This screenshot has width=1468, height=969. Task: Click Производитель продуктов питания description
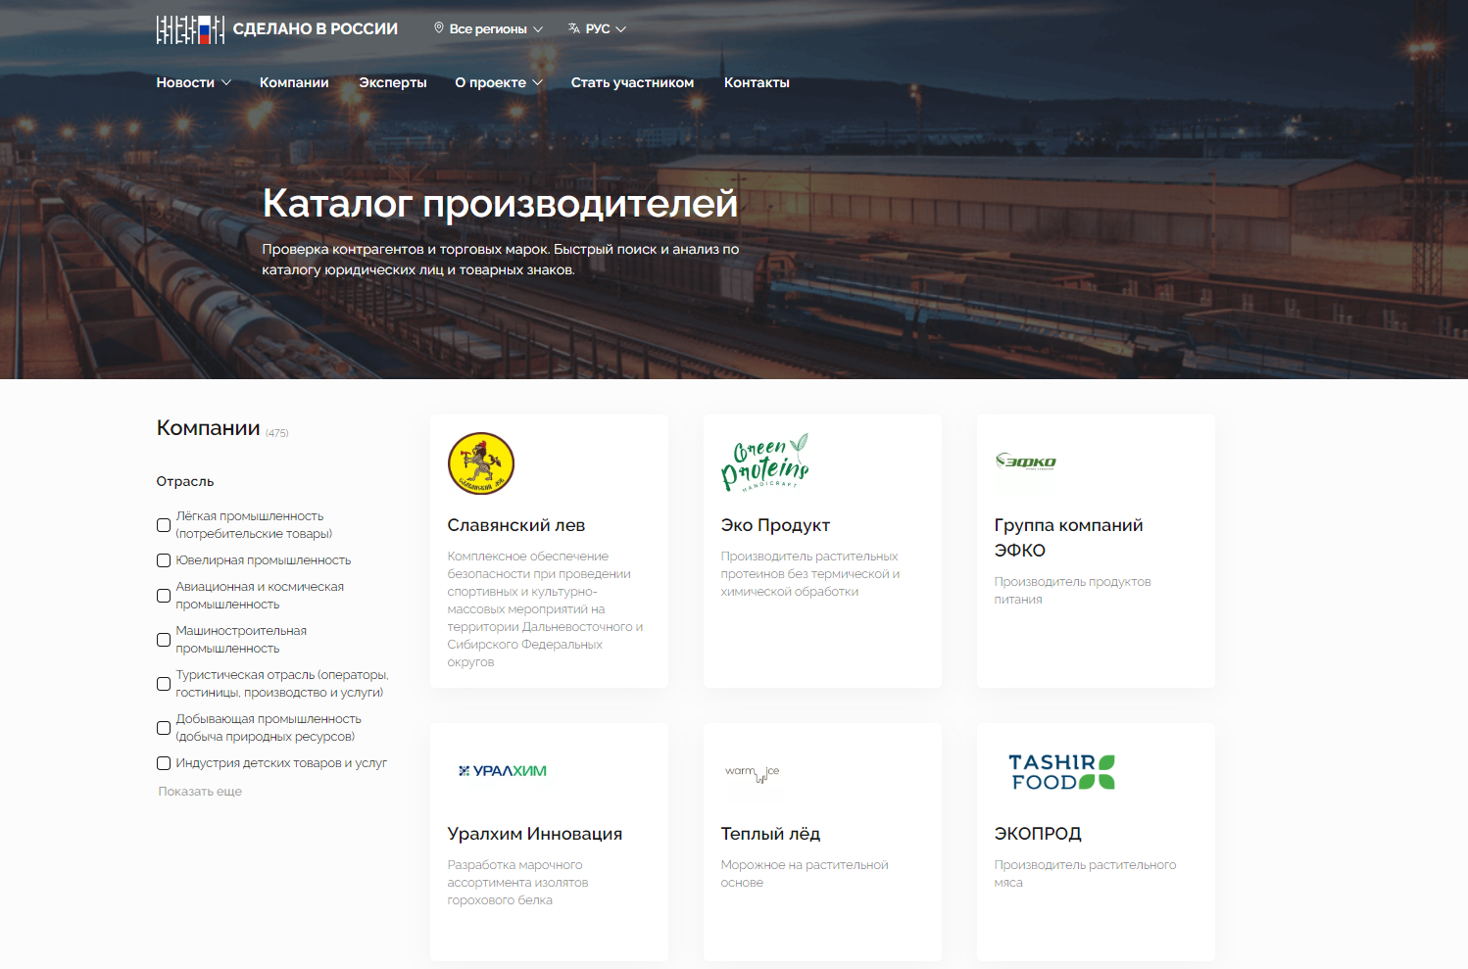[x=1073, y=591]
